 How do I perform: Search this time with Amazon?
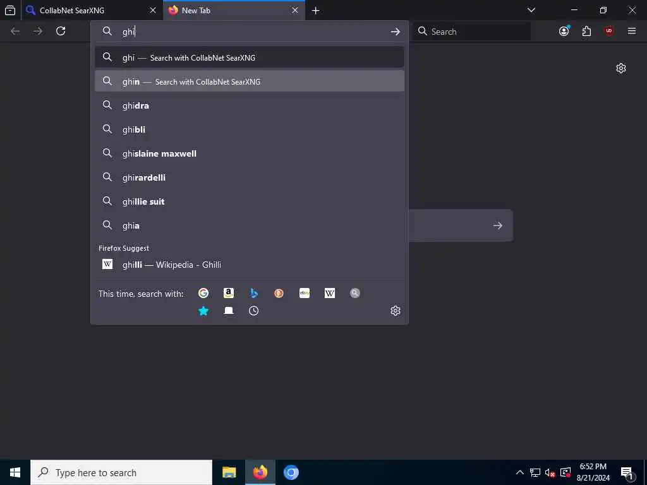(x=229, y=293)
